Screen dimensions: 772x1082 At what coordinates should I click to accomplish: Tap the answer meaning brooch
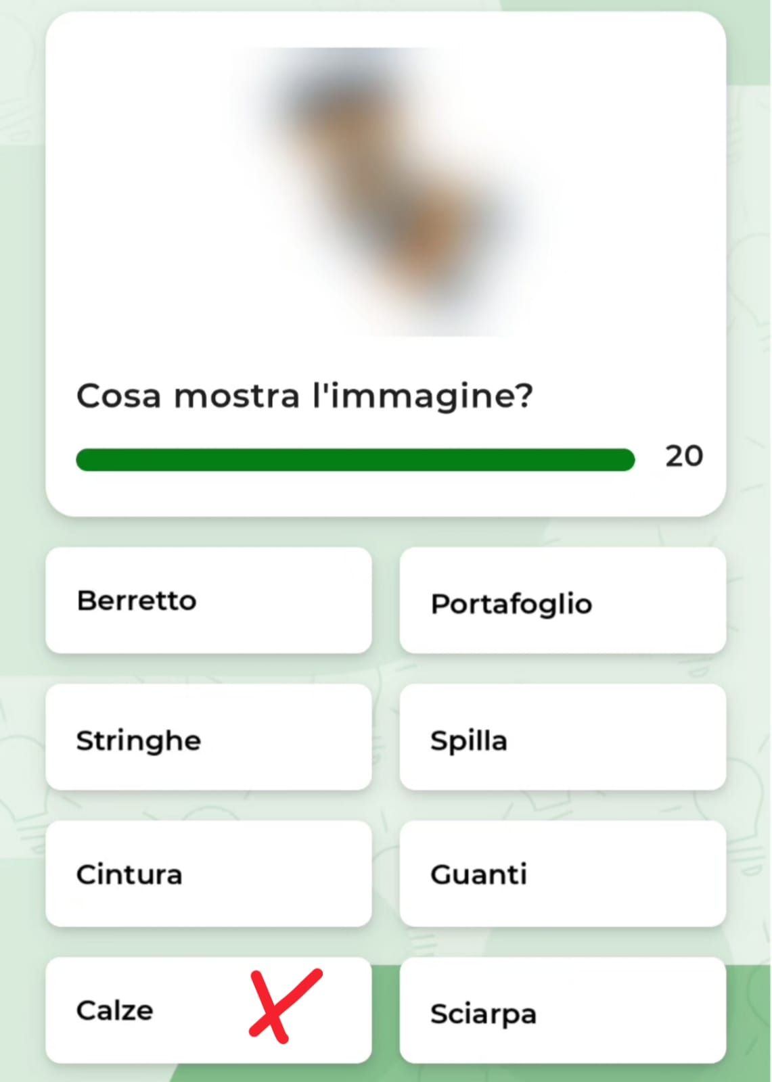point(562,738)
